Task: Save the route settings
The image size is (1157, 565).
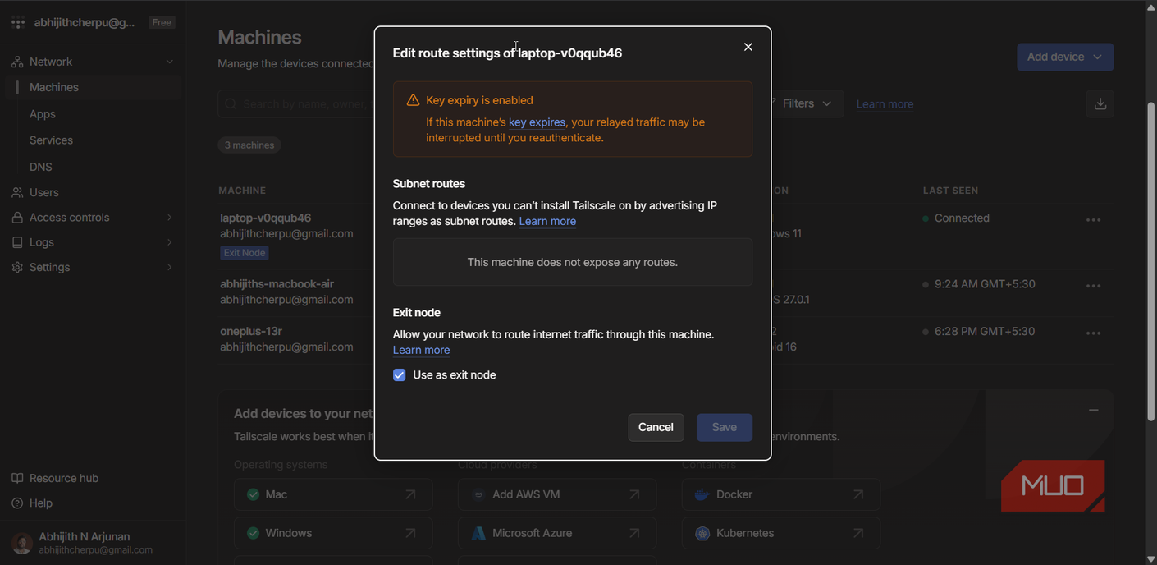Action: coord(725,427)
